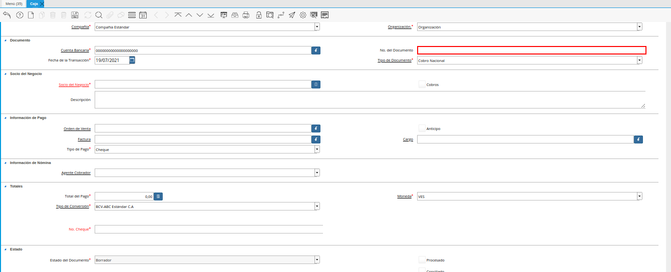Go to the previous record up arrow

[x=189, y=15]
